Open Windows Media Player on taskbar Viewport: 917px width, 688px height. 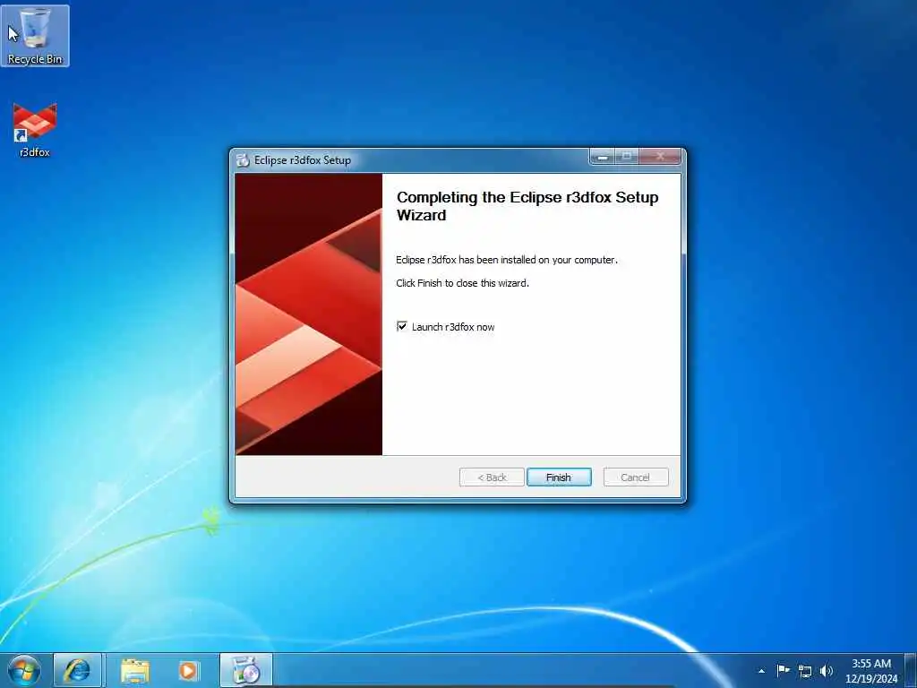click(x=188, y=670)
